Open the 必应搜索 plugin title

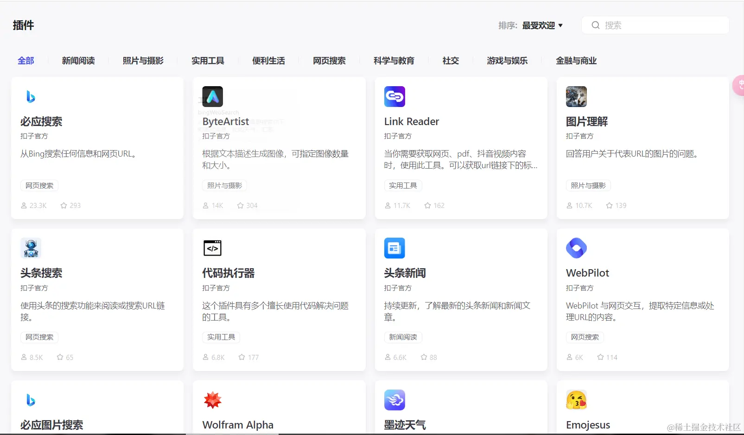click(x=41, y=121)
